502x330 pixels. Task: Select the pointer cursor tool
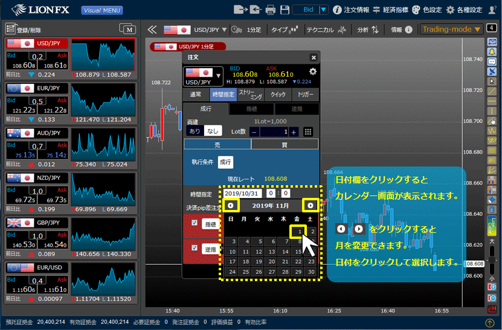[492, 81]
